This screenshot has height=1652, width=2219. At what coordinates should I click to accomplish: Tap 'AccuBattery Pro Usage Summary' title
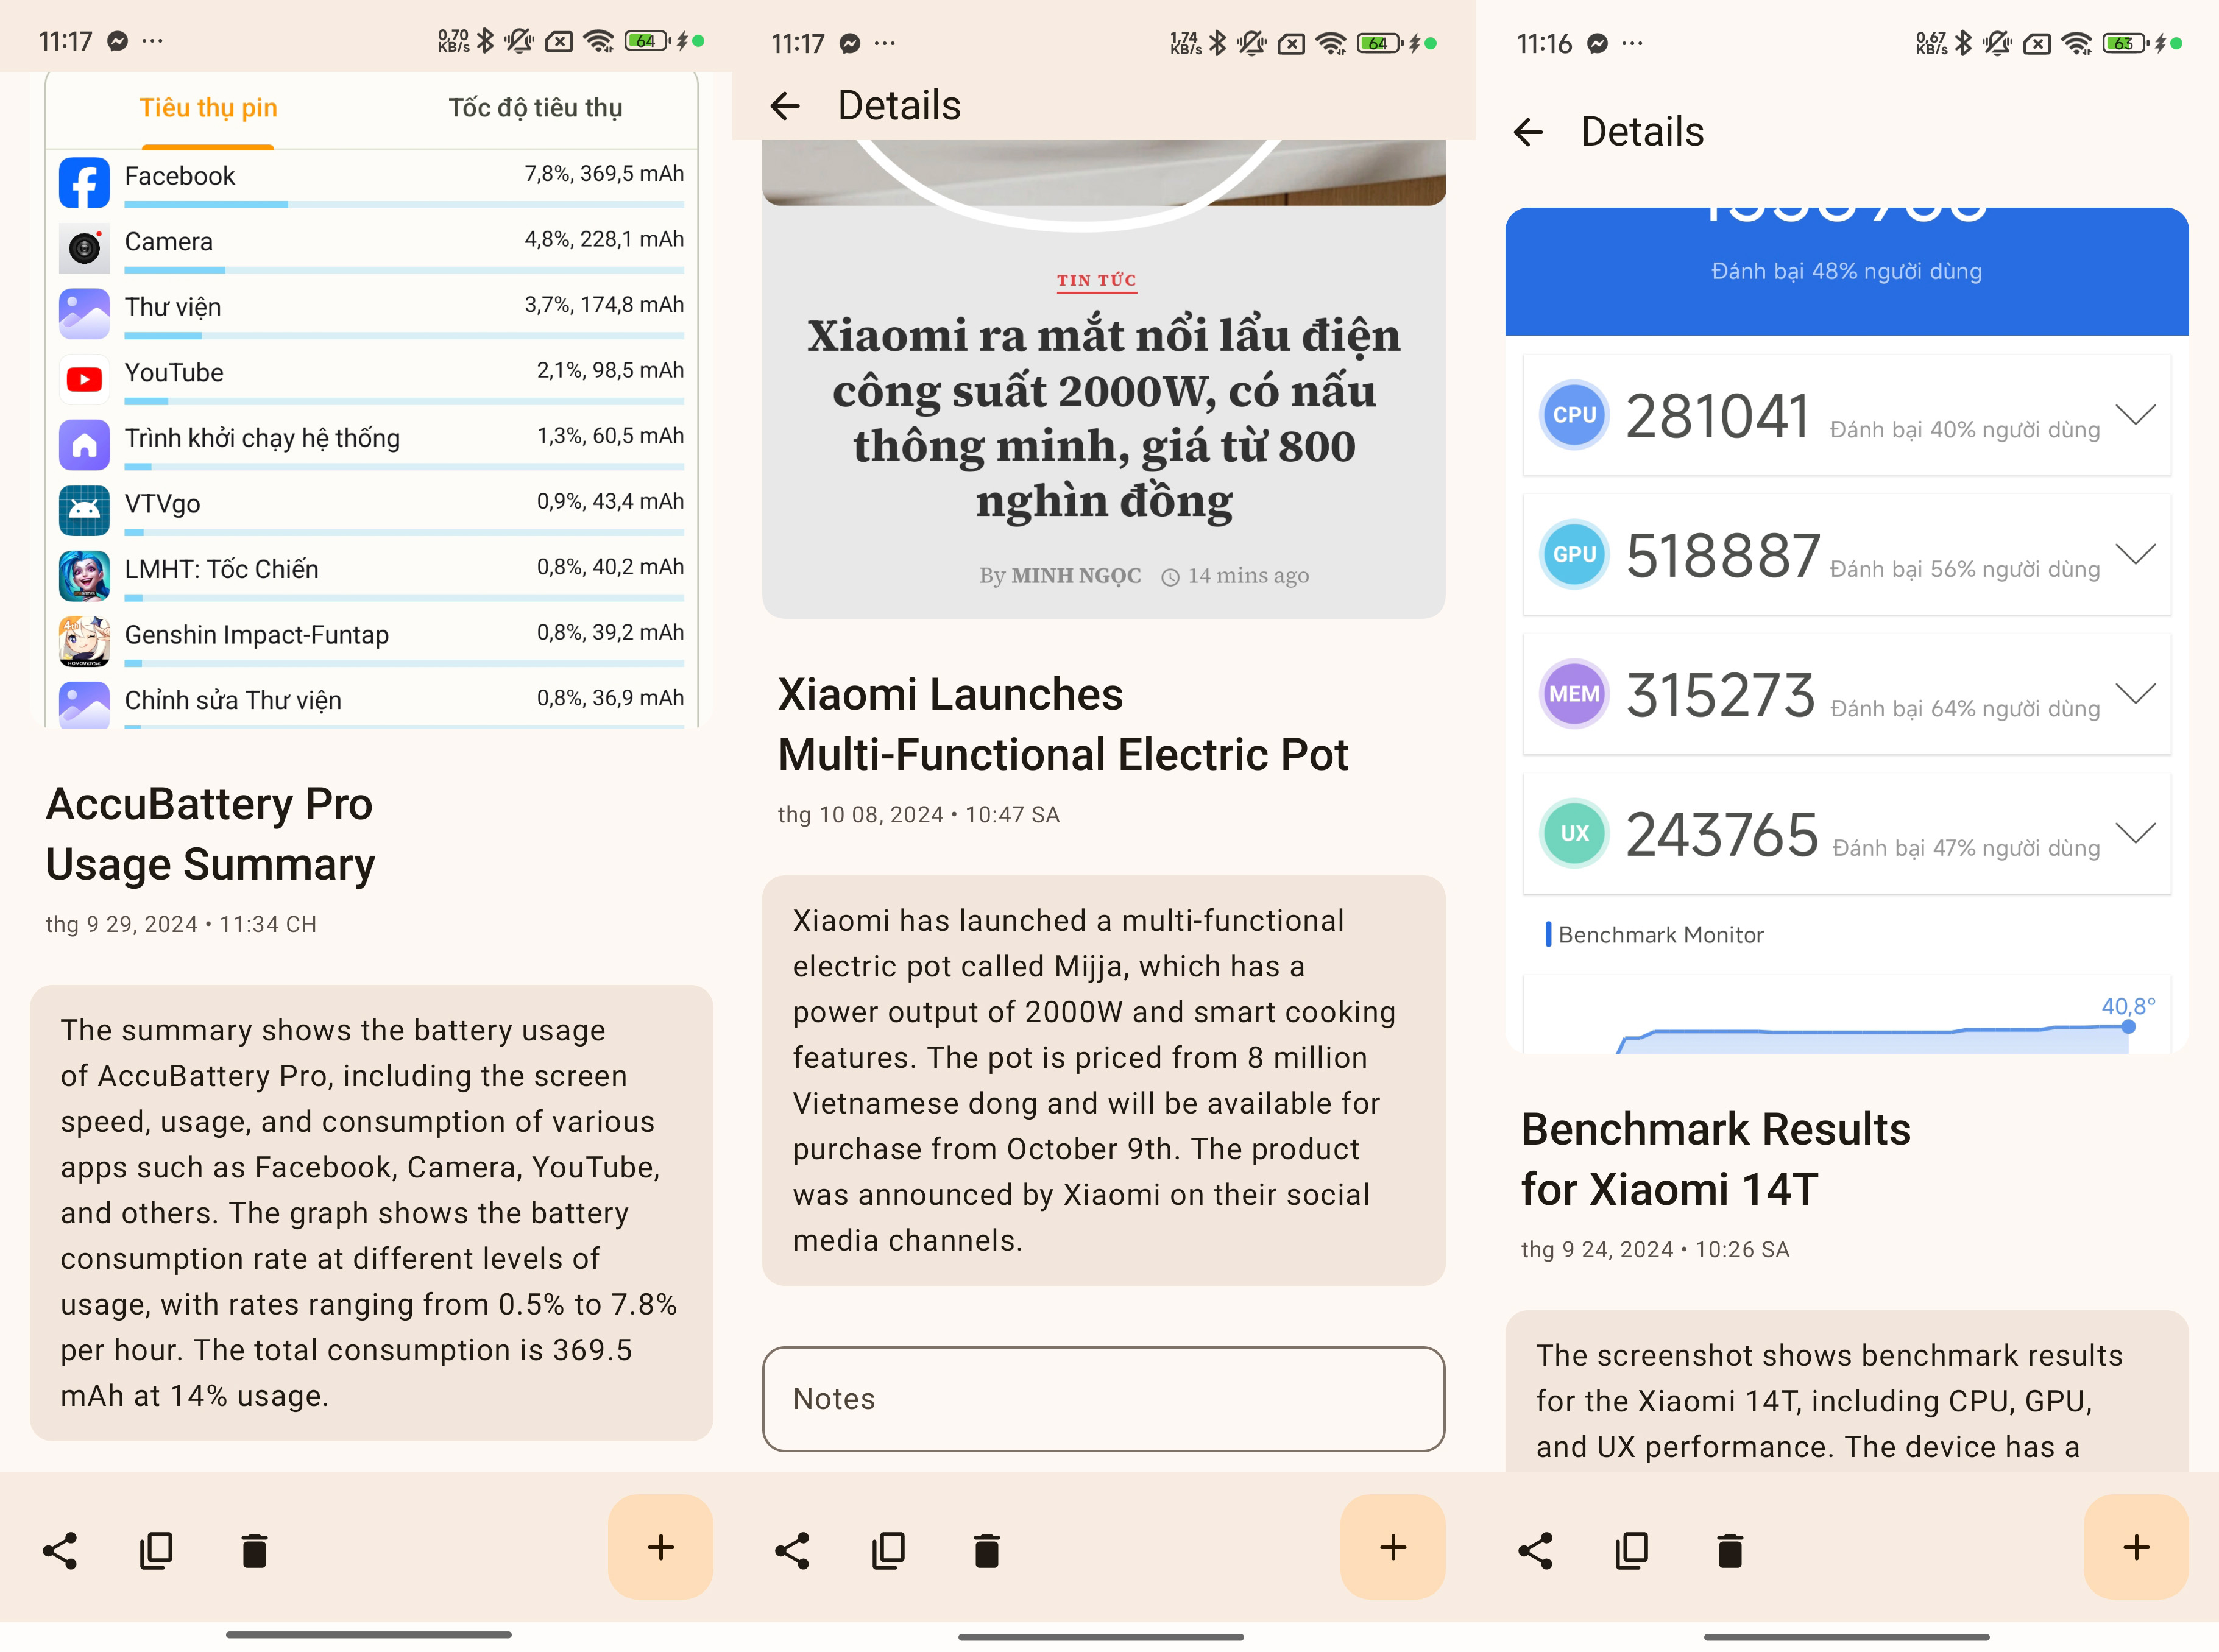(x=210, y=834)
